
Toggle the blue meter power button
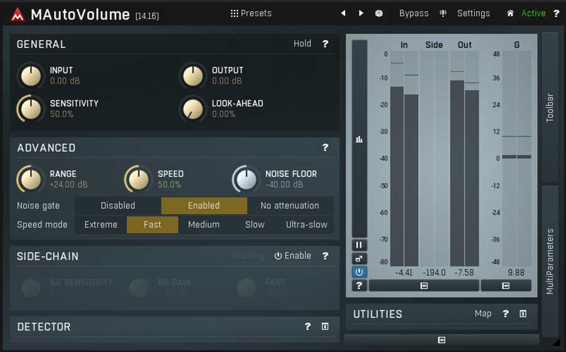(x=359, y=272)
